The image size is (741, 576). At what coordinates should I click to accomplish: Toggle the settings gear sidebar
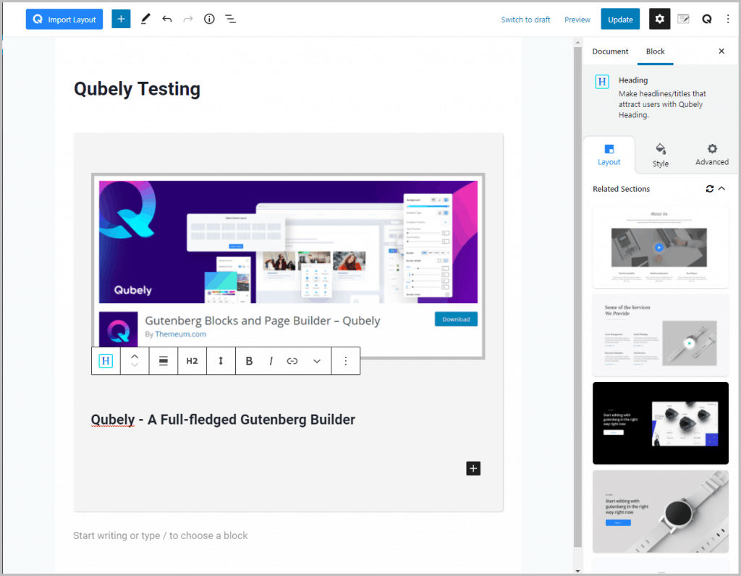[660, 19]
